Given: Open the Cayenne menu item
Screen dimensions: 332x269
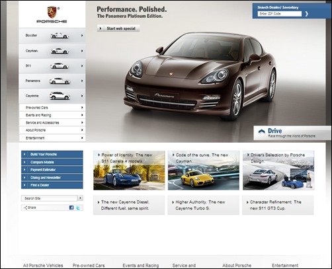Looking at the screenshot, I should [52, 96].
